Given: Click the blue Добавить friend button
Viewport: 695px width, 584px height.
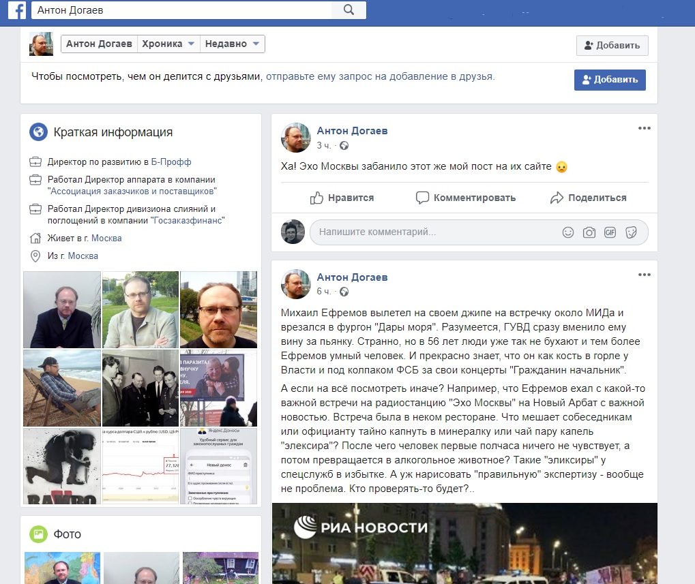Looking at the screenshot, I should coord(609,80).
